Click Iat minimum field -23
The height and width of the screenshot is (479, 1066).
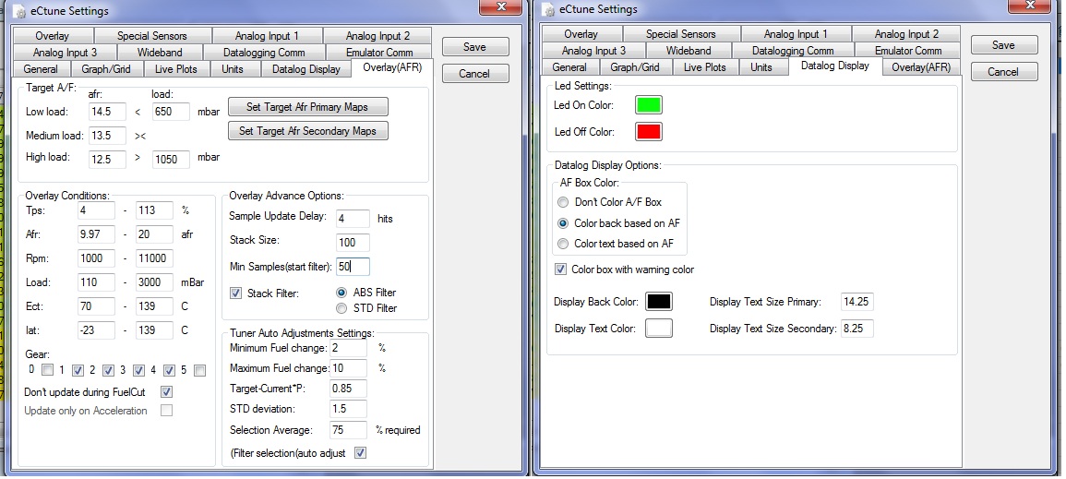(x=97, y=330)
